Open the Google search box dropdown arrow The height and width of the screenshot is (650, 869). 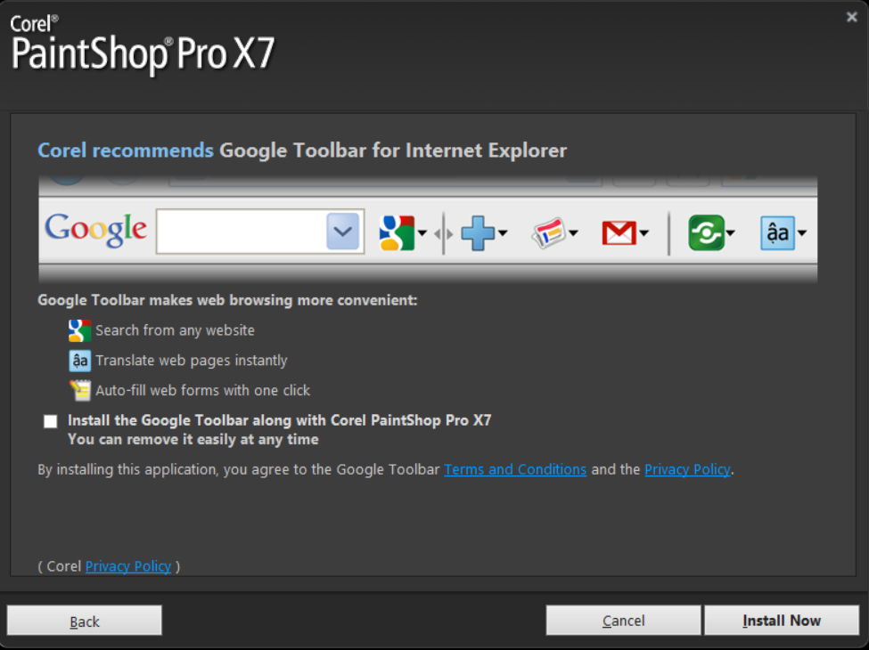point(343,232)
